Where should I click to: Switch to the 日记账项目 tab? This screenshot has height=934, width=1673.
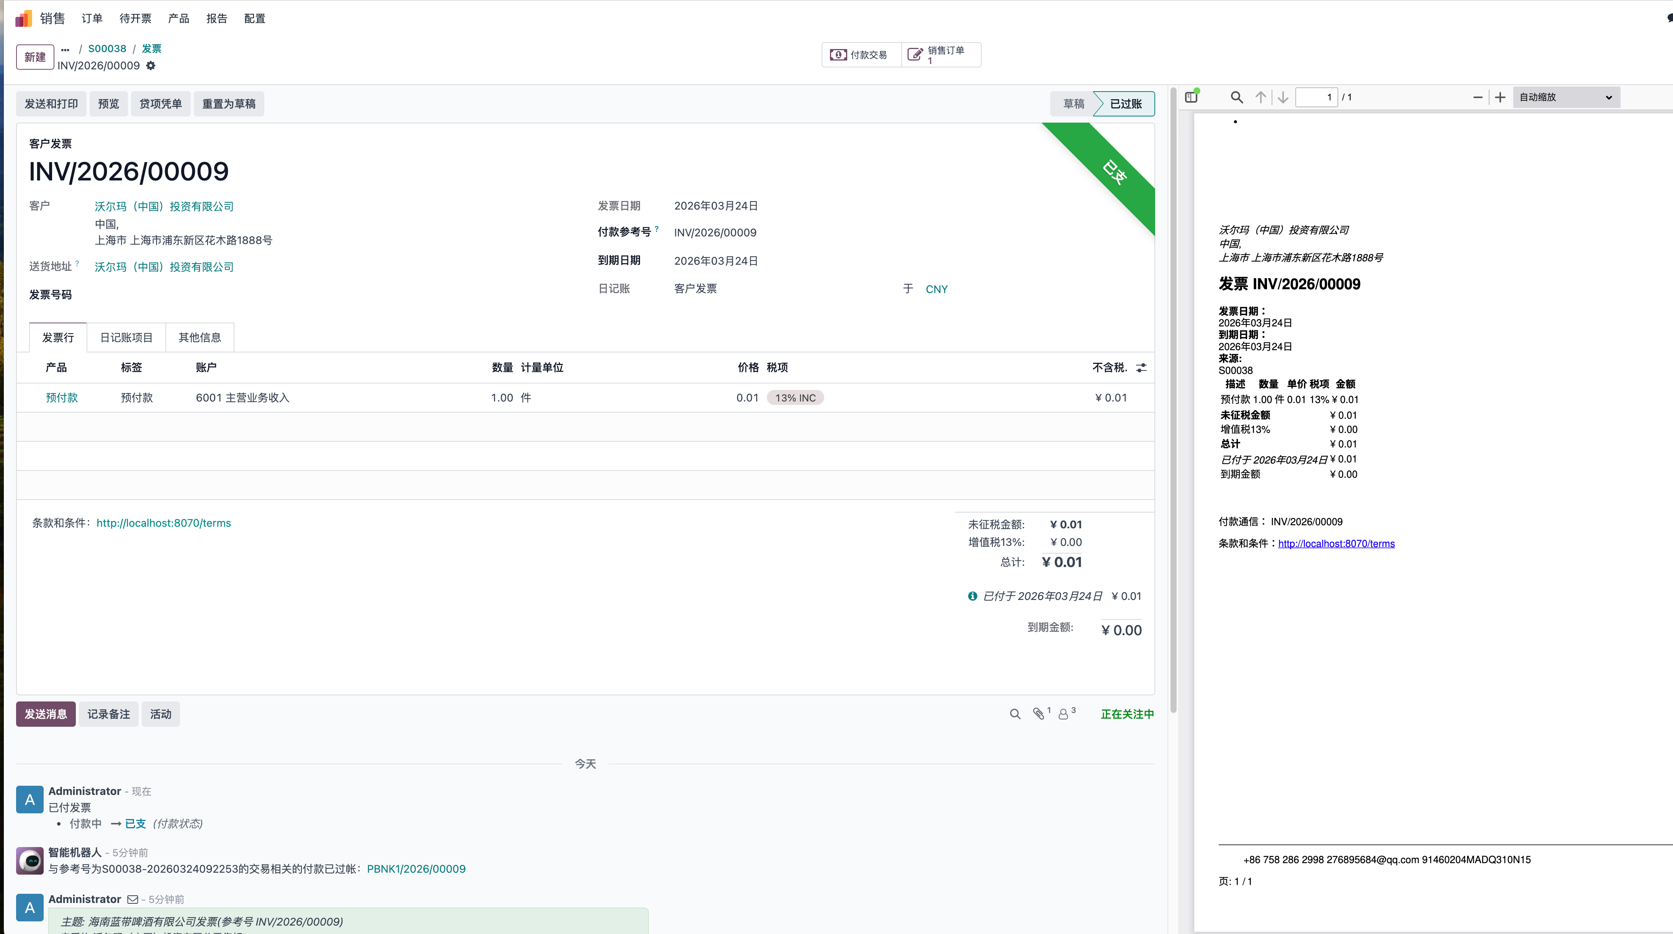126,337
